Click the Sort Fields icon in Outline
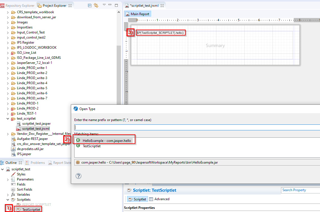Image resolution: width=320 pixels, height=212 pixels. pos(13,189)
